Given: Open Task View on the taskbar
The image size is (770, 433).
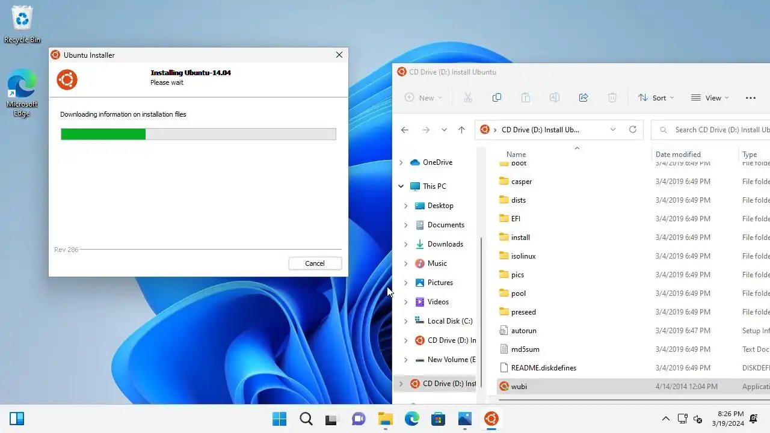Looking at the screenshot, I should pyautogui.click(x=332, y=419).
